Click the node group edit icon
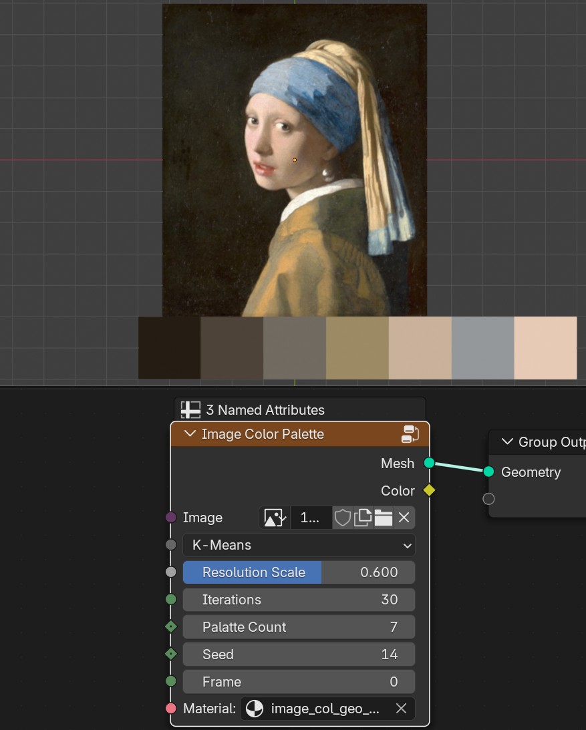The image size is (586, 730). point(410,434)
